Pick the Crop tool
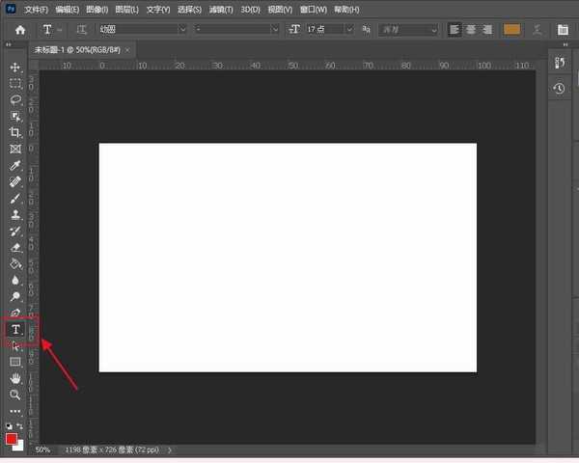Viewport: 579px width, 463px height. tap(15, 132)
